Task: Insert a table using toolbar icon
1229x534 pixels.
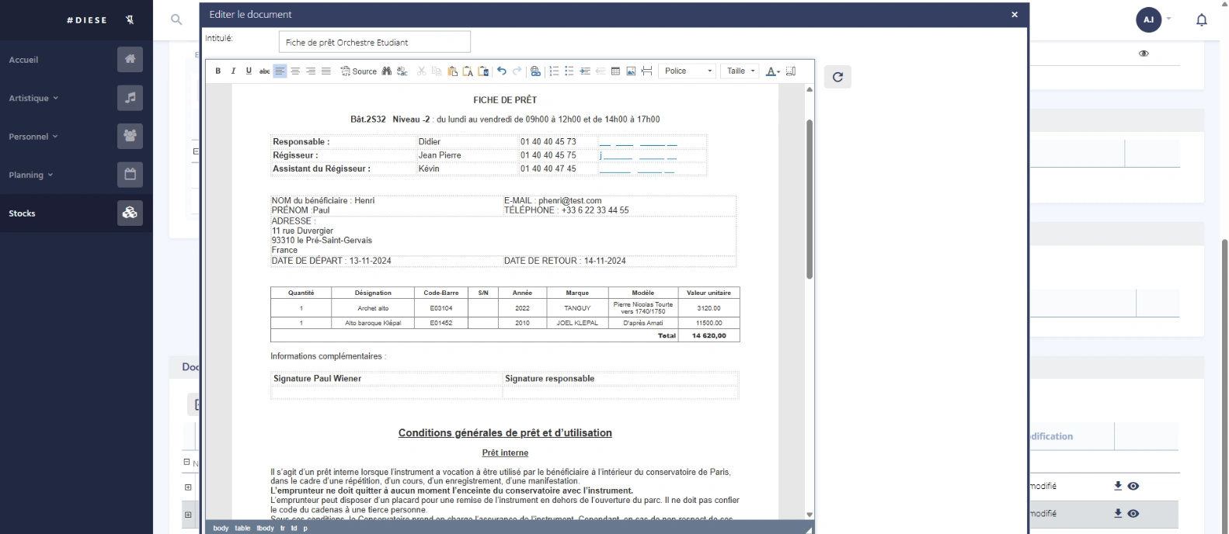Action: click(615, 71)
